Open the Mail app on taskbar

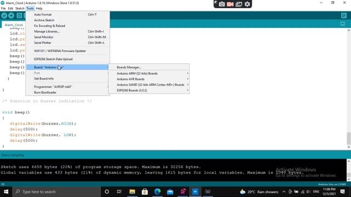click(170, 192)
